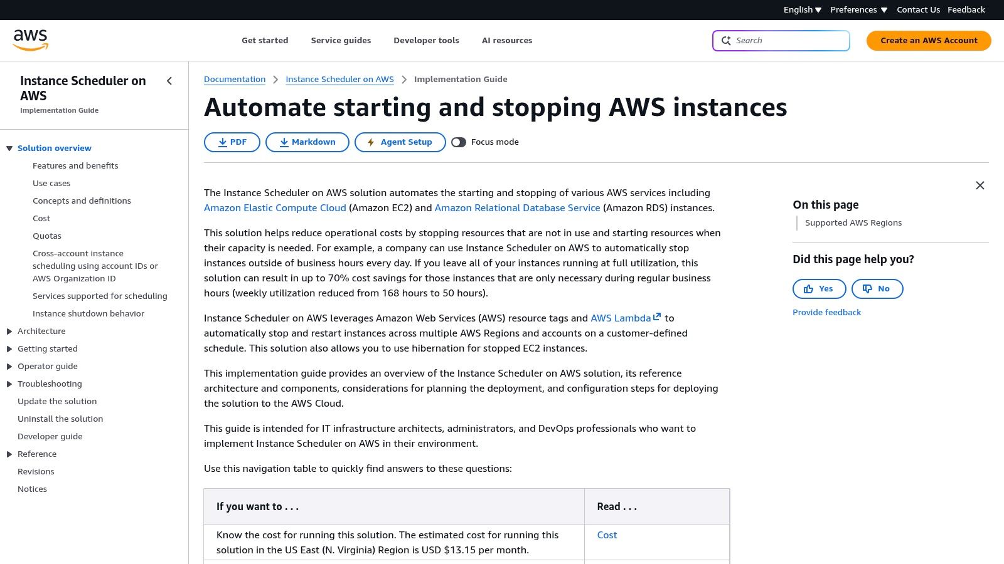Click Provide feedback link
The image size is (1004, 564).
point(826,313)
